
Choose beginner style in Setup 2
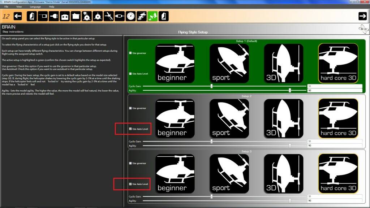coord(175,118)
